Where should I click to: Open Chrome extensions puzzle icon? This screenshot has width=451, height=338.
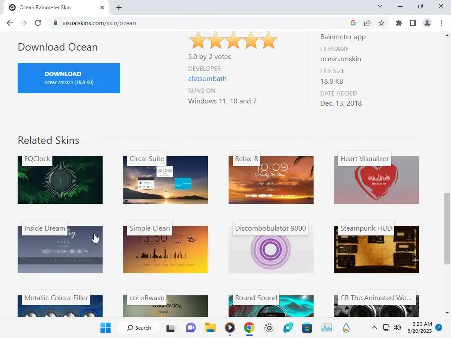click(399, 23)
